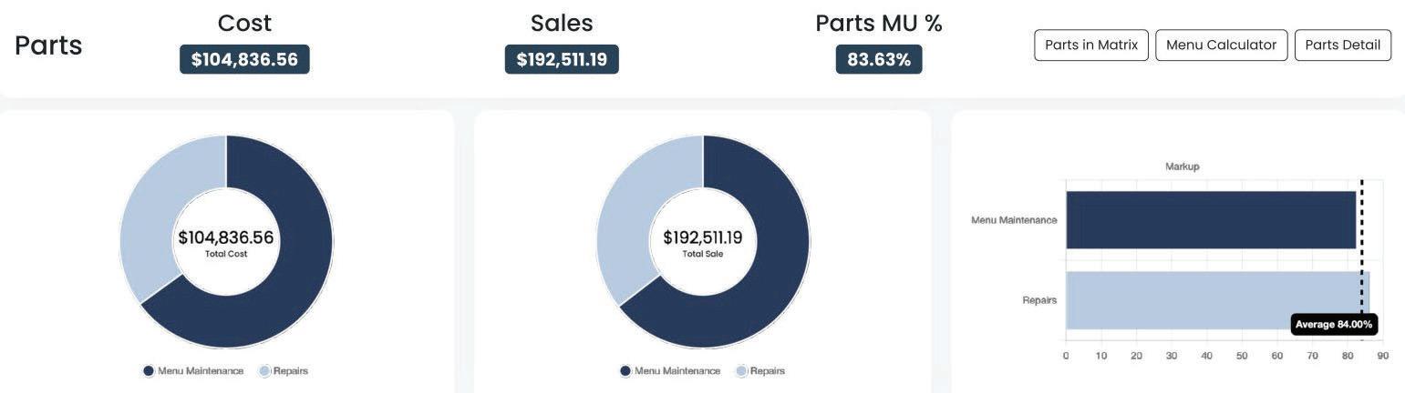Click the Menu Maintenance bar in Markup chart
This screenshot has height=393, width=1405.
1210,220
